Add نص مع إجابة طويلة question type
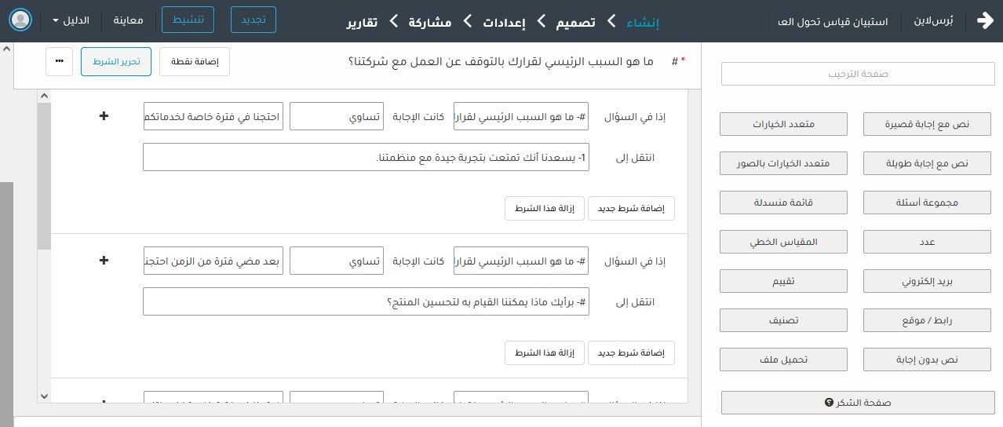Viewport: 1003px width, 427px height. (927, 163)
